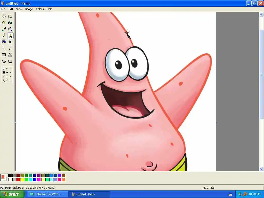Select the Rounded Rectangle tool
264x198 pixels.
pyautogui.click(x=10, y=61)
